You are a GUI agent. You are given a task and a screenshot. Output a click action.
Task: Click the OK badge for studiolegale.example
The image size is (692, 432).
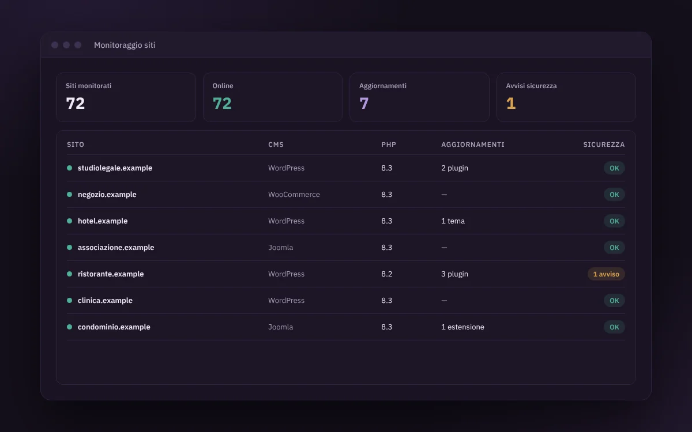(x=614, y=168)
